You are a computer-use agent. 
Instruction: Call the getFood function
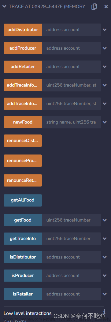point(23,220)
